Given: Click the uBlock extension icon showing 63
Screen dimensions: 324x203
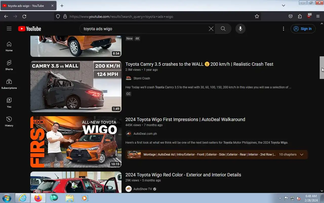Looking at the screenshot, I should point(309,16).
